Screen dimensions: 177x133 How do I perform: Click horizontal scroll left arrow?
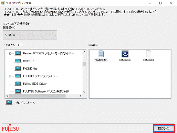pyautogui.click(x=7, y=96)
